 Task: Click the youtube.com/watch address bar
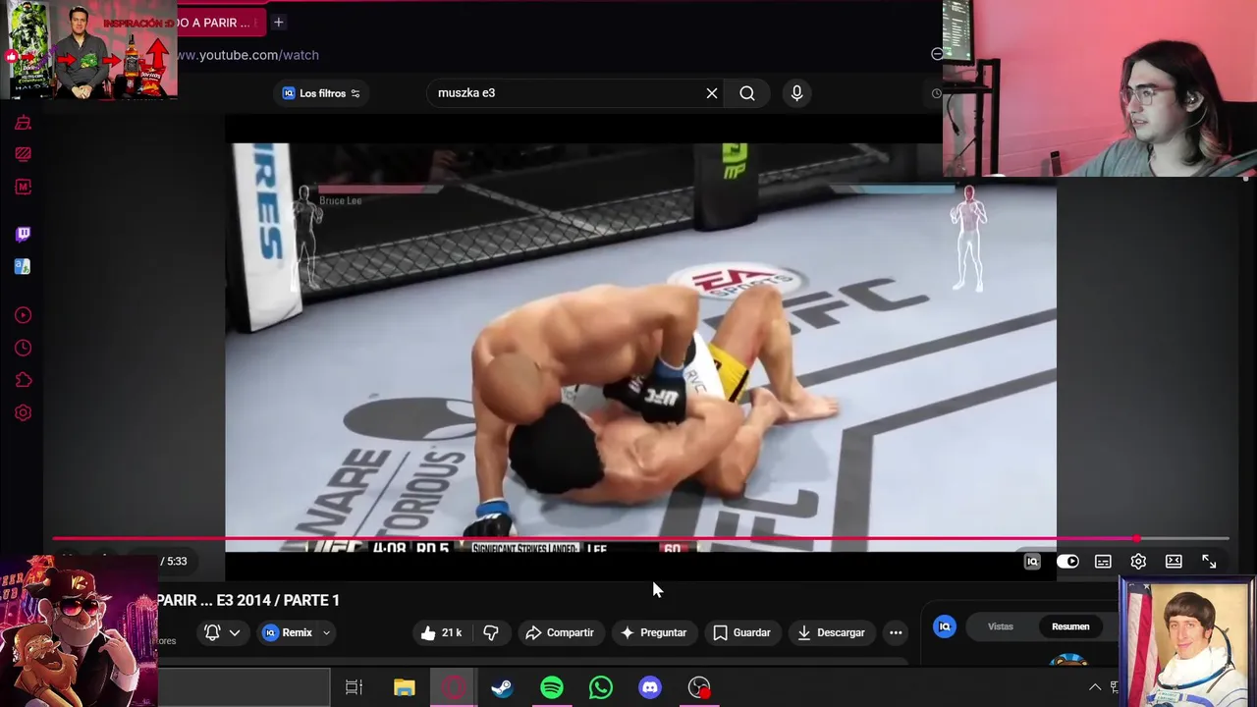pos(246,55)
